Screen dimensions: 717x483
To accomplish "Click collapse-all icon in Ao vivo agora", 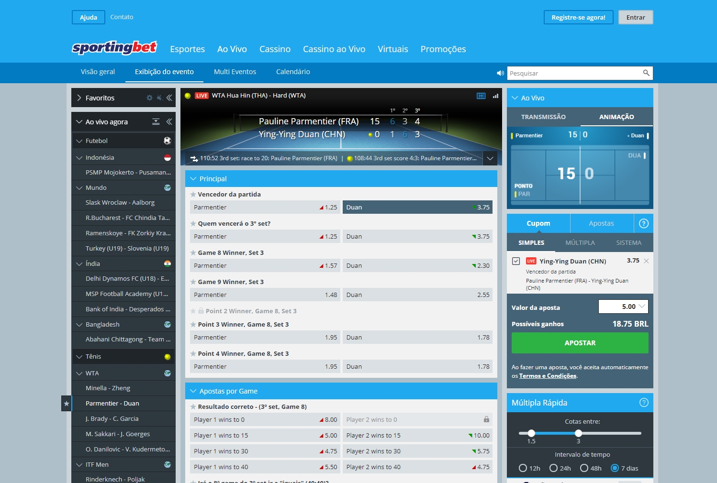I will tap(156, 121).
